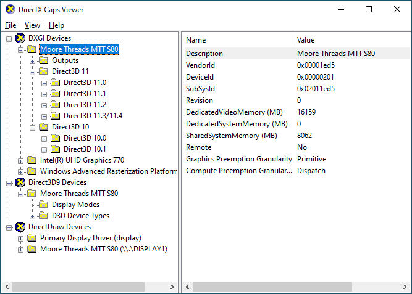The height and width of the screenshot is (294, 412).
Task: Click the Value column header
Action: click(x=352, y=40)
